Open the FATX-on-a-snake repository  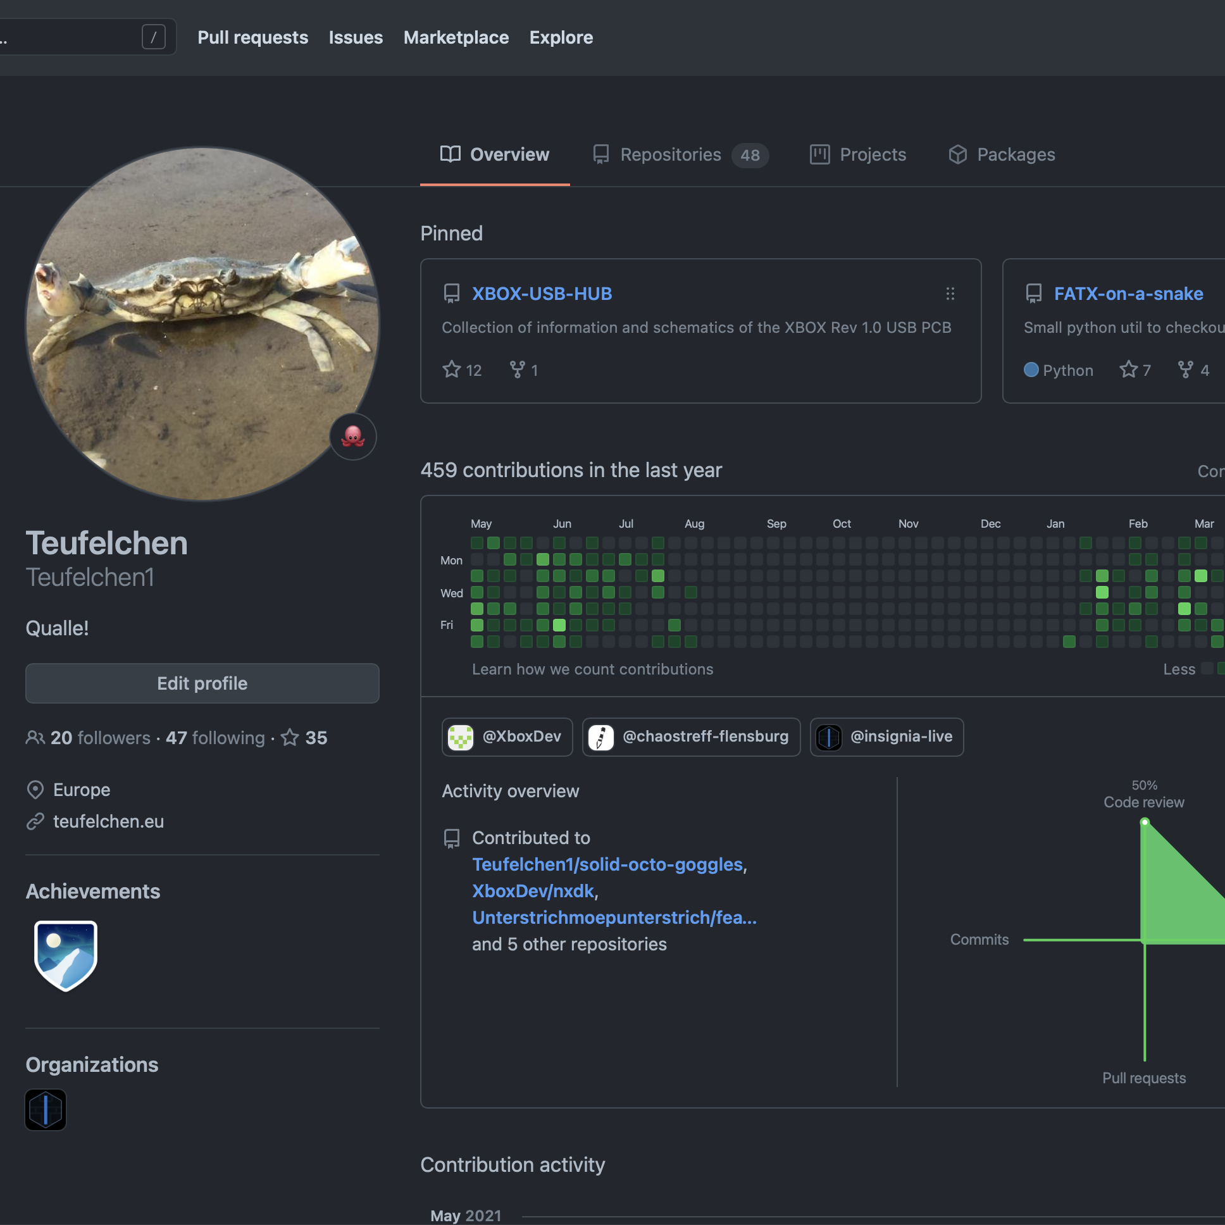click(1129, 294)
